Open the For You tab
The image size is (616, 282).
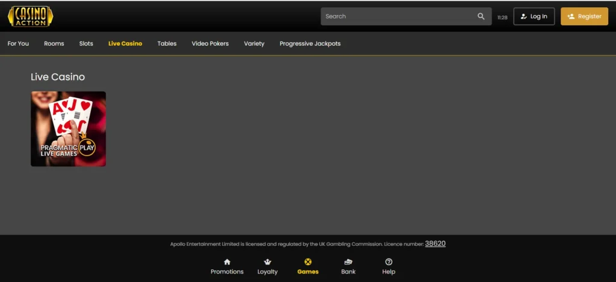coord(18,44)
